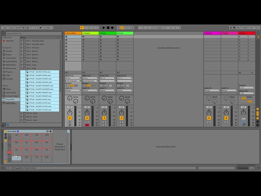This screenshot has width=261, height=196.
Task: Open the Max for Live category
Action: pyautogui.click(x=11, y=68)
